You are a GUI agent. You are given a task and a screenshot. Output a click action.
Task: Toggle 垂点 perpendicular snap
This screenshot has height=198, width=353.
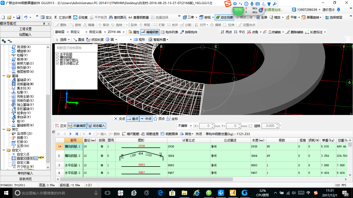pos(133,119)
